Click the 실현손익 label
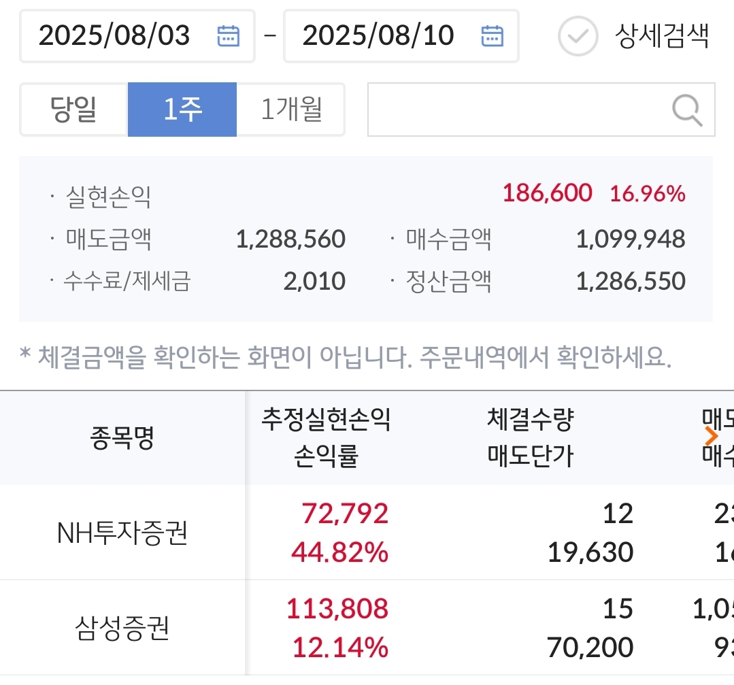This screenshot has width=734, height=685. [108, 197]
